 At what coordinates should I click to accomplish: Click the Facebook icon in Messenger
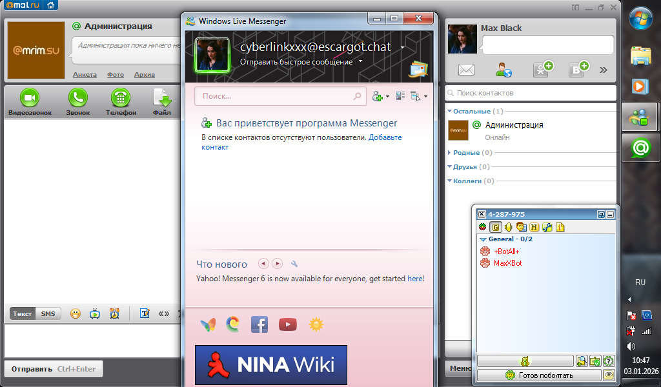point(259,324)
